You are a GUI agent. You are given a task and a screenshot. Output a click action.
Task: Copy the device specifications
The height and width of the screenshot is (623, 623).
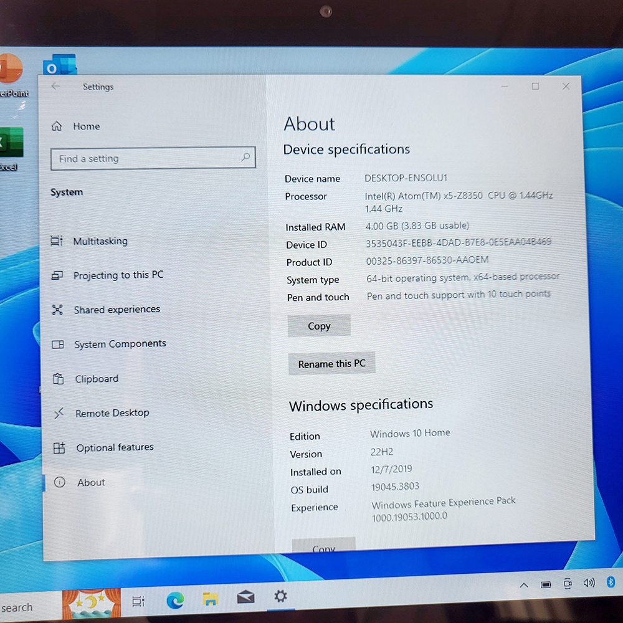[319, 326]
